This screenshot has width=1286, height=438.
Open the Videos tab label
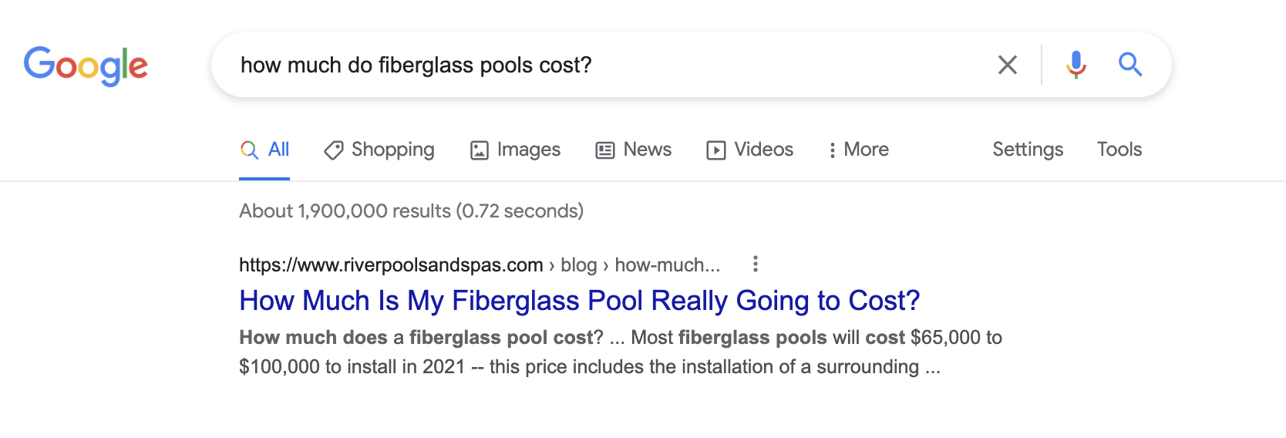pyautogui.click(x=763, y=150)
